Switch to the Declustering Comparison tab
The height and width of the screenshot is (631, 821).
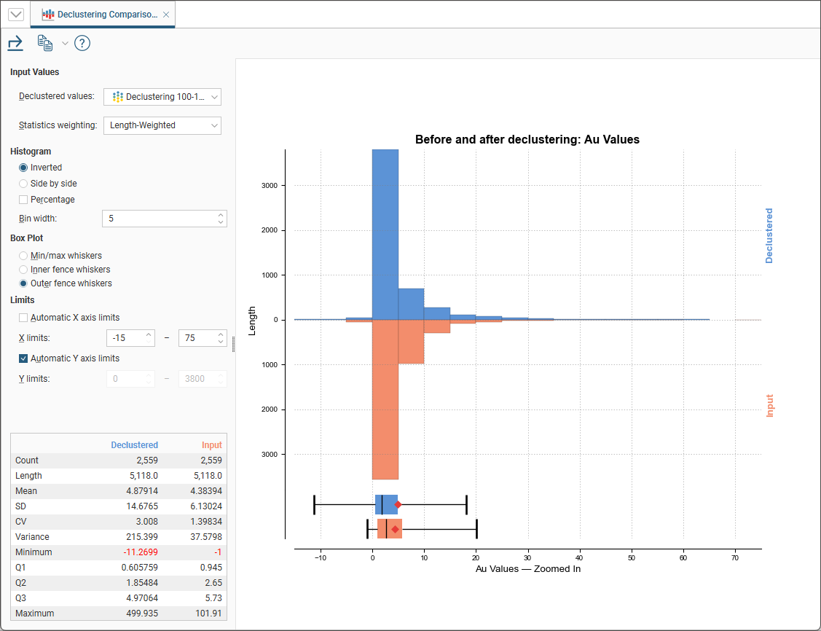tap(101, 15)
